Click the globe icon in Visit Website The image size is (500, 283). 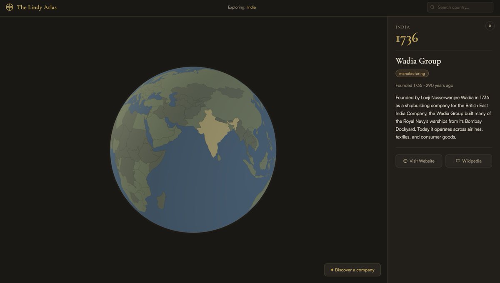click(405, 161)
